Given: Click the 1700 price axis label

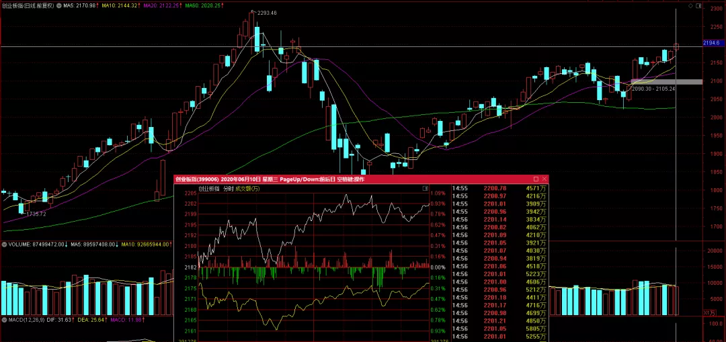Looking at the screenshot, I should click(x=715, y=226).
